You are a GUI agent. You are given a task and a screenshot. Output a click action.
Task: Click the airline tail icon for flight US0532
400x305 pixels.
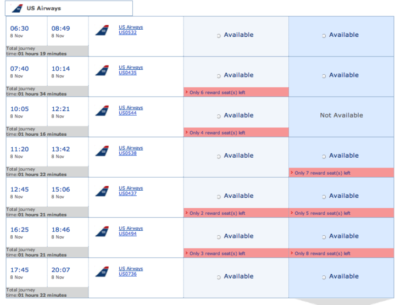click(102, 30)
